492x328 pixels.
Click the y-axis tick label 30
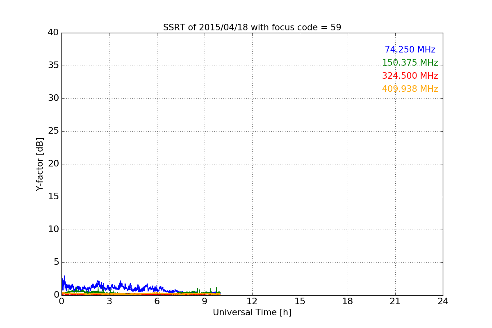point(53,98)
